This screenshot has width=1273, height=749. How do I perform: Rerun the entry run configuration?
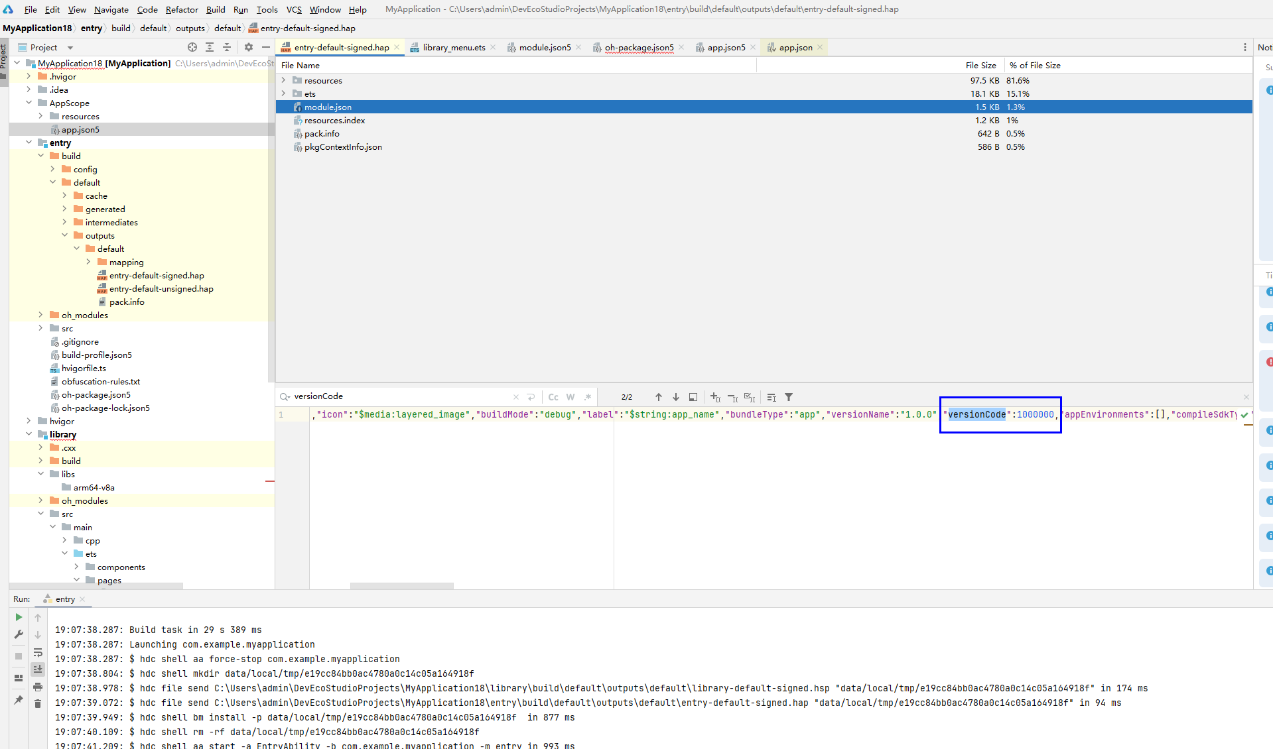tap(19, 617)
